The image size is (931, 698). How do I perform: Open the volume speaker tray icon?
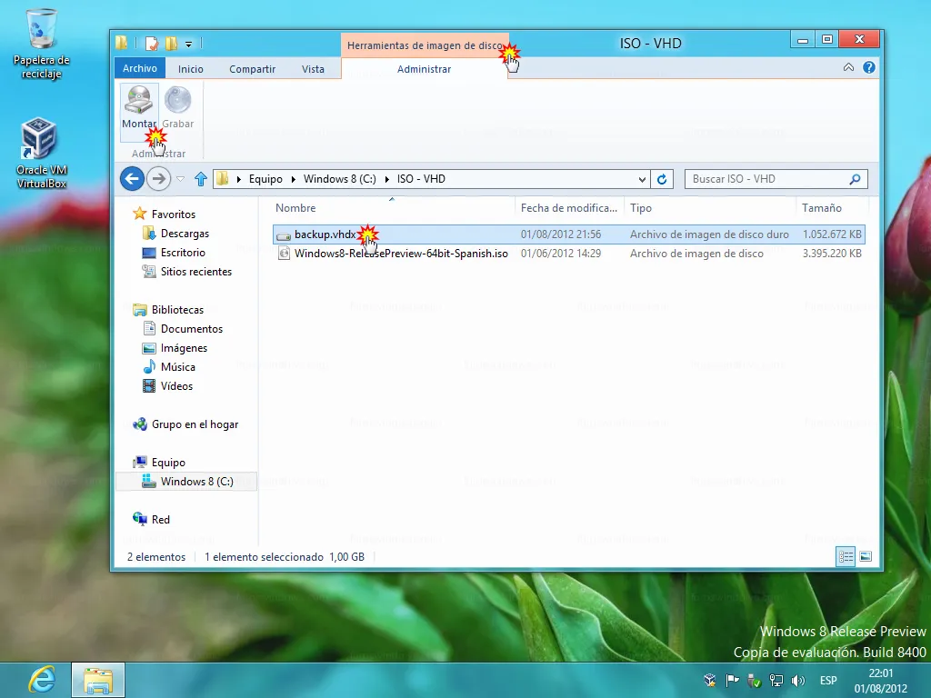(798, 680)
